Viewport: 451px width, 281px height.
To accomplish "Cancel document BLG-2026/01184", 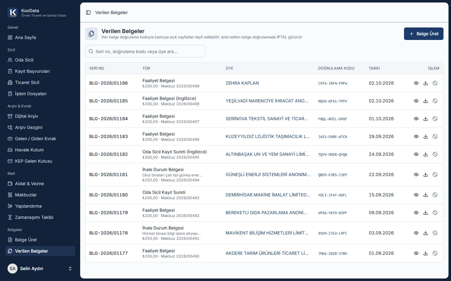I will pos(435,119).
